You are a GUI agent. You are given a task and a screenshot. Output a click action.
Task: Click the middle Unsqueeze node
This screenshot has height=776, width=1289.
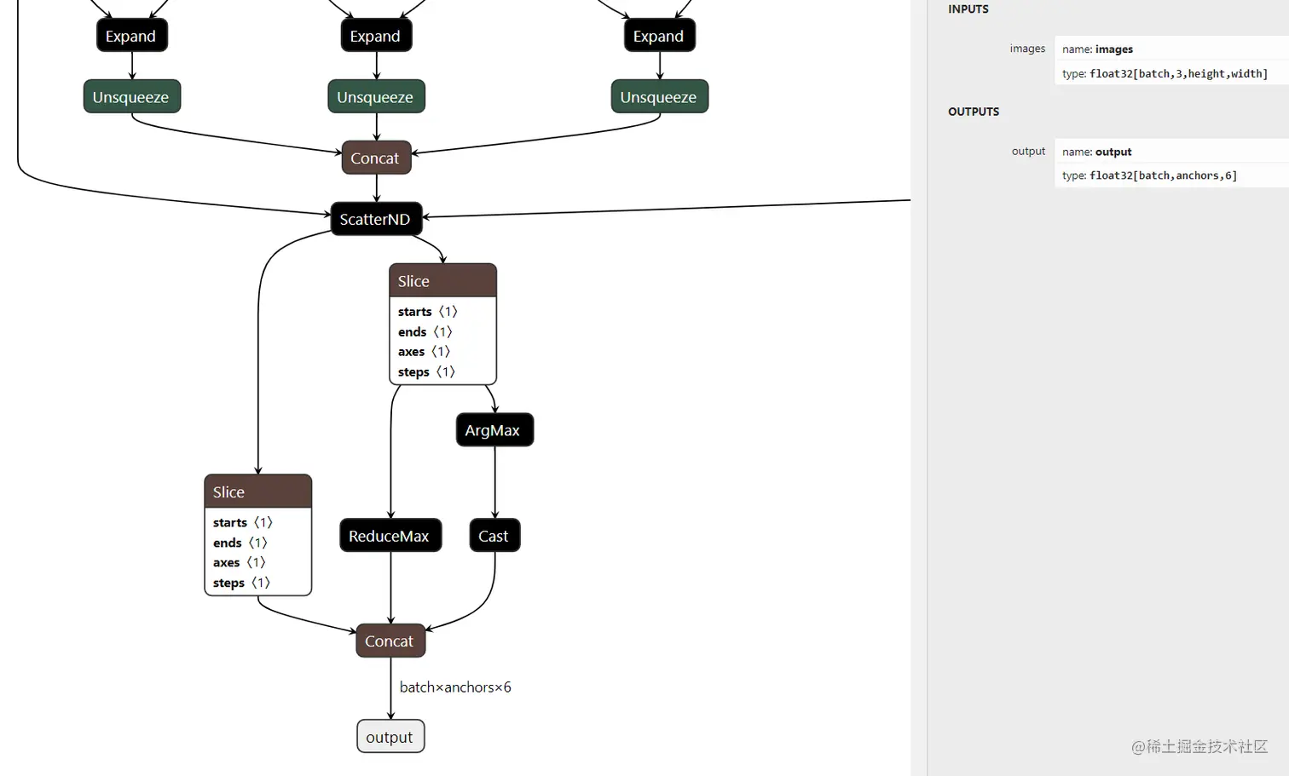pos(376,96)
